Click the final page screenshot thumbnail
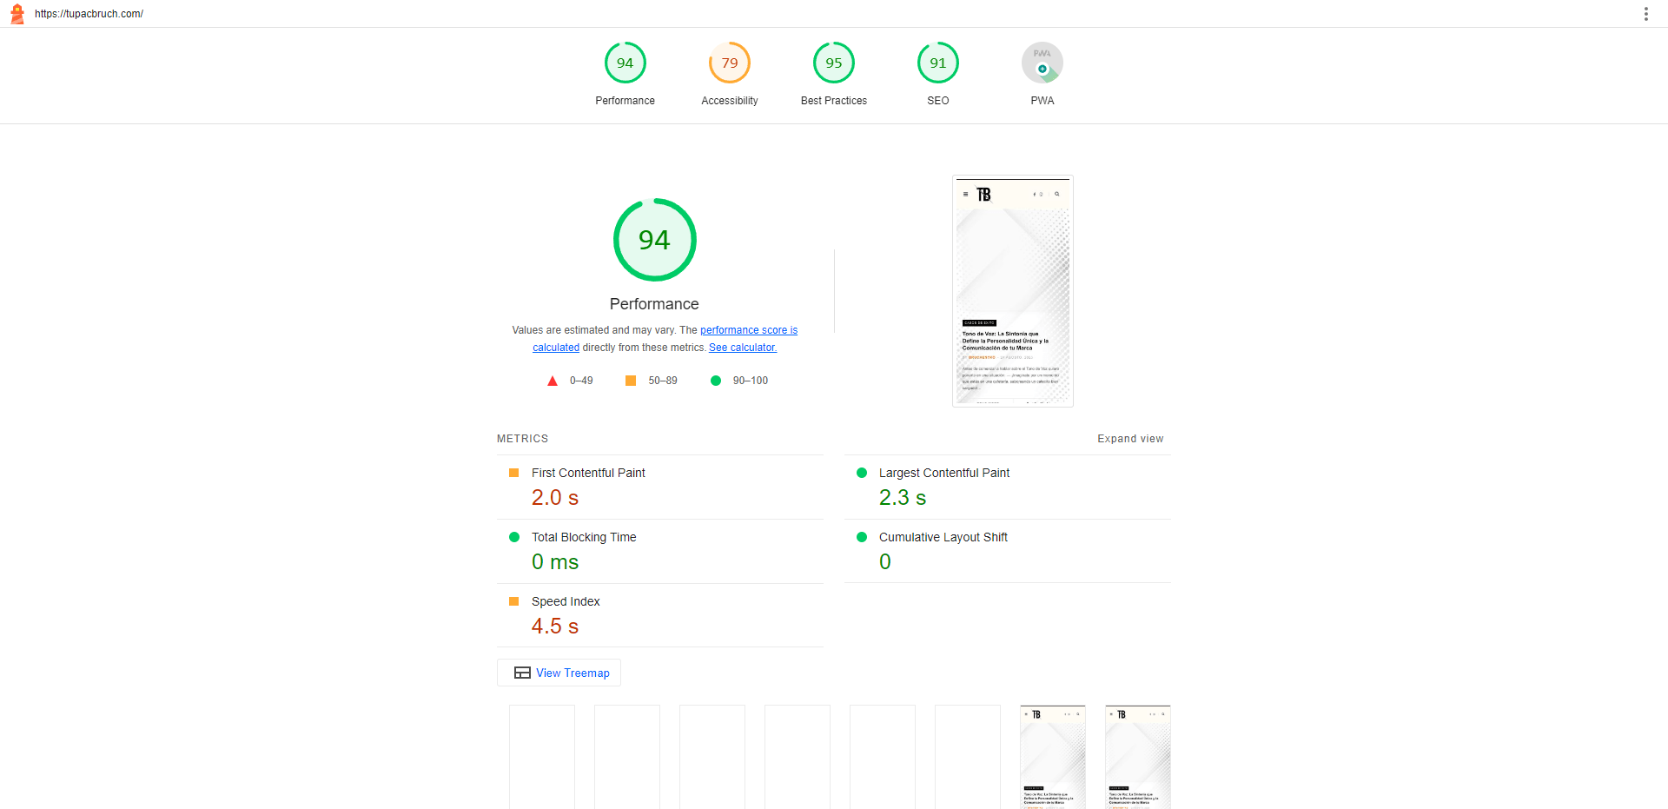 [x=1012, y=291]
